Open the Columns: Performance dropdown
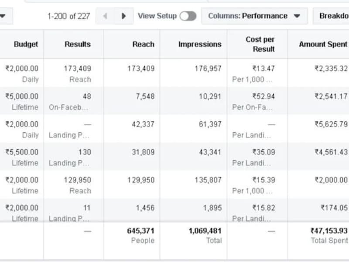349x262 pixels. tap(254, 16)
